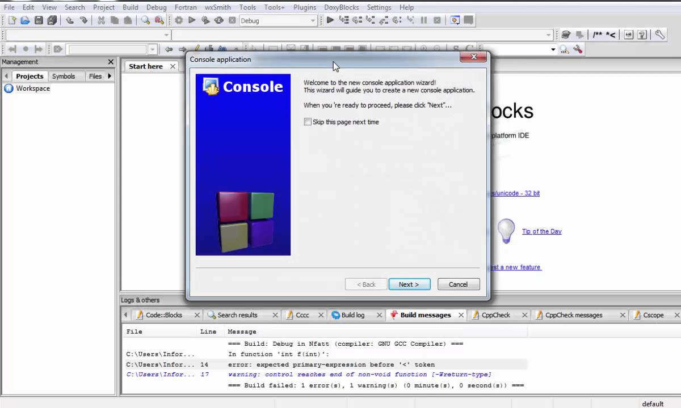Click the Save floppy disk icon

click(x=39, y=20)
